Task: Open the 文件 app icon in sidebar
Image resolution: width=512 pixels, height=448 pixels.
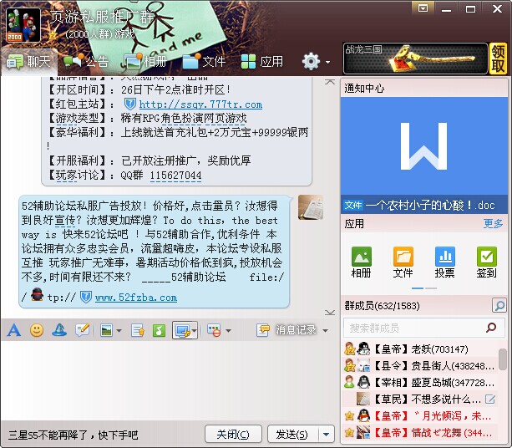Action: pos(403,262)
